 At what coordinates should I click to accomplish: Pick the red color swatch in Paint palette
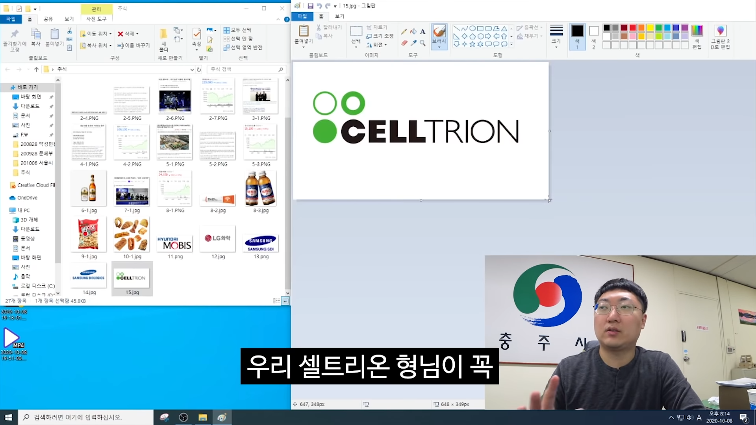click(x=633, y=28)
